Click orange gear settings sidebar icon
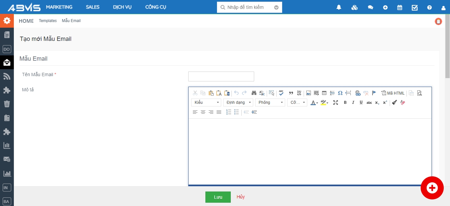Image resolution: width=450 pixels, height=206 pixels. click(7, 21)
